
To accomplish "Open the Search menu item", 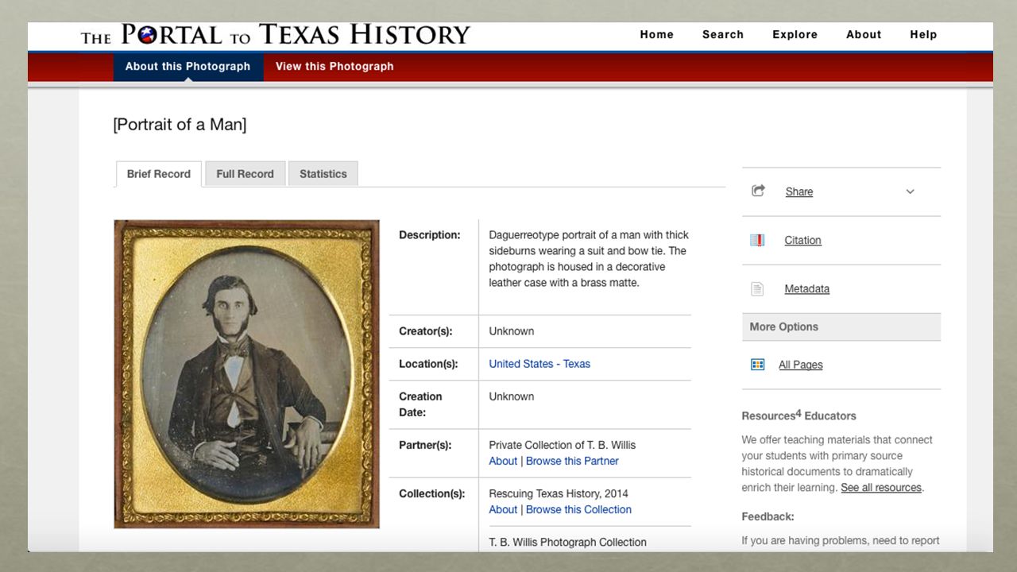I will click(x=723, y=35).
